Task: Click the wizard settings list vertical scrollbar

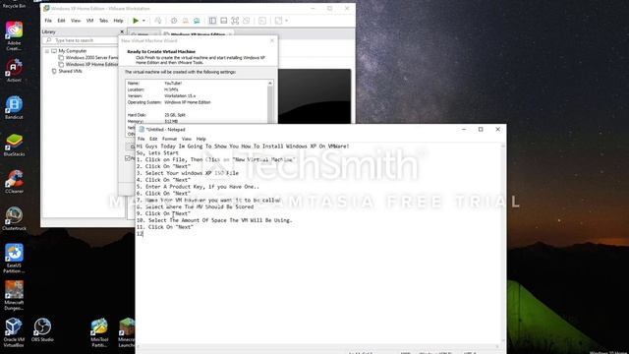Action: point(270,104)
